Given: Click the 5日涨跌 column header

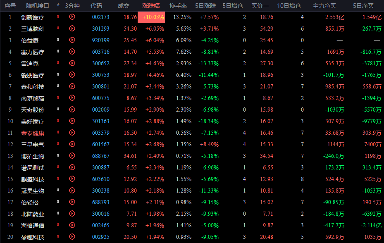Looking at the screenshot, I should (205, 6).
